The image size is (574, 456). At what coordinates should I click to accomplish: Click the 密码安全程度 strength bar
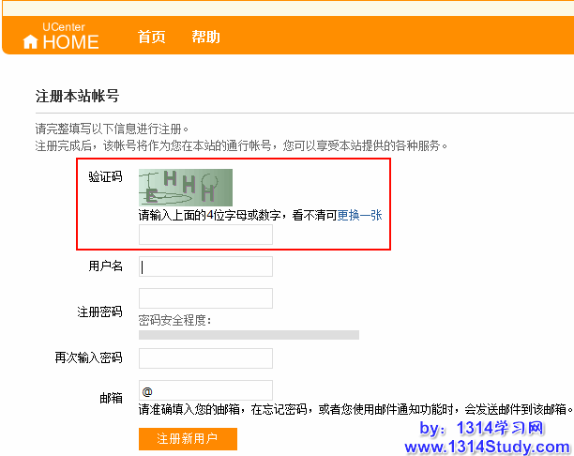249,334
